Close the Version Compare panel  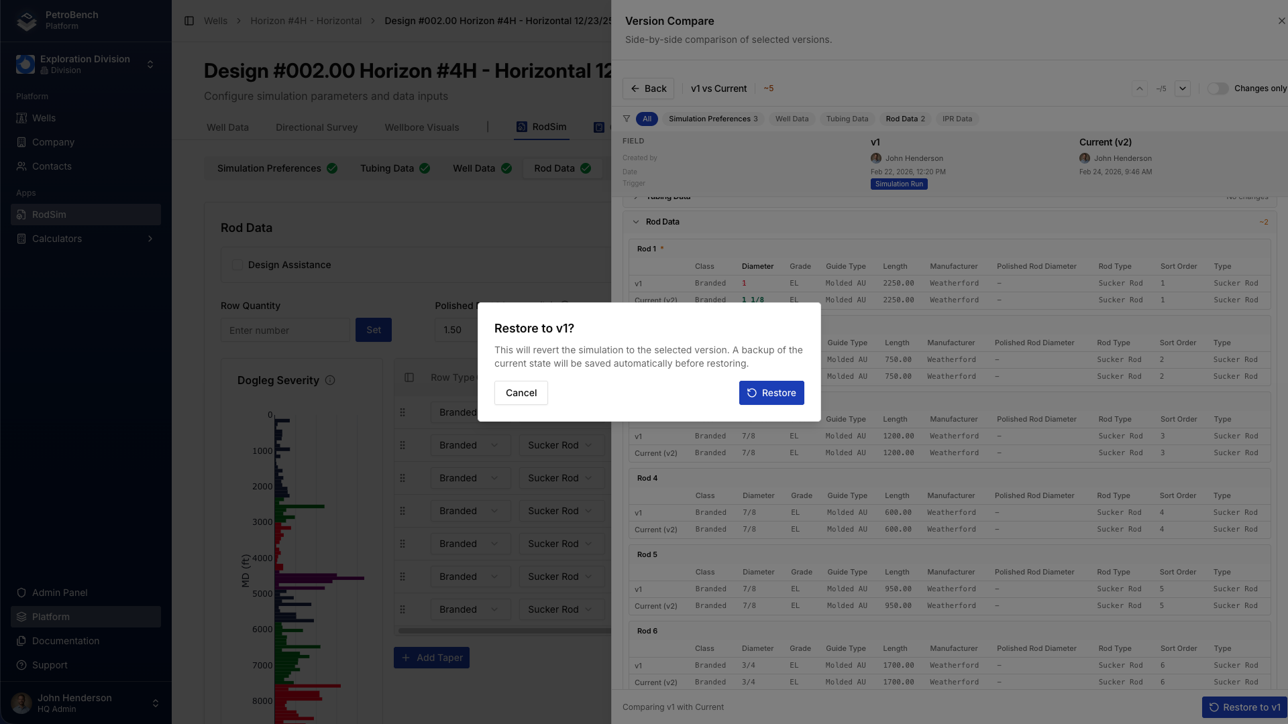point(1281,21)
